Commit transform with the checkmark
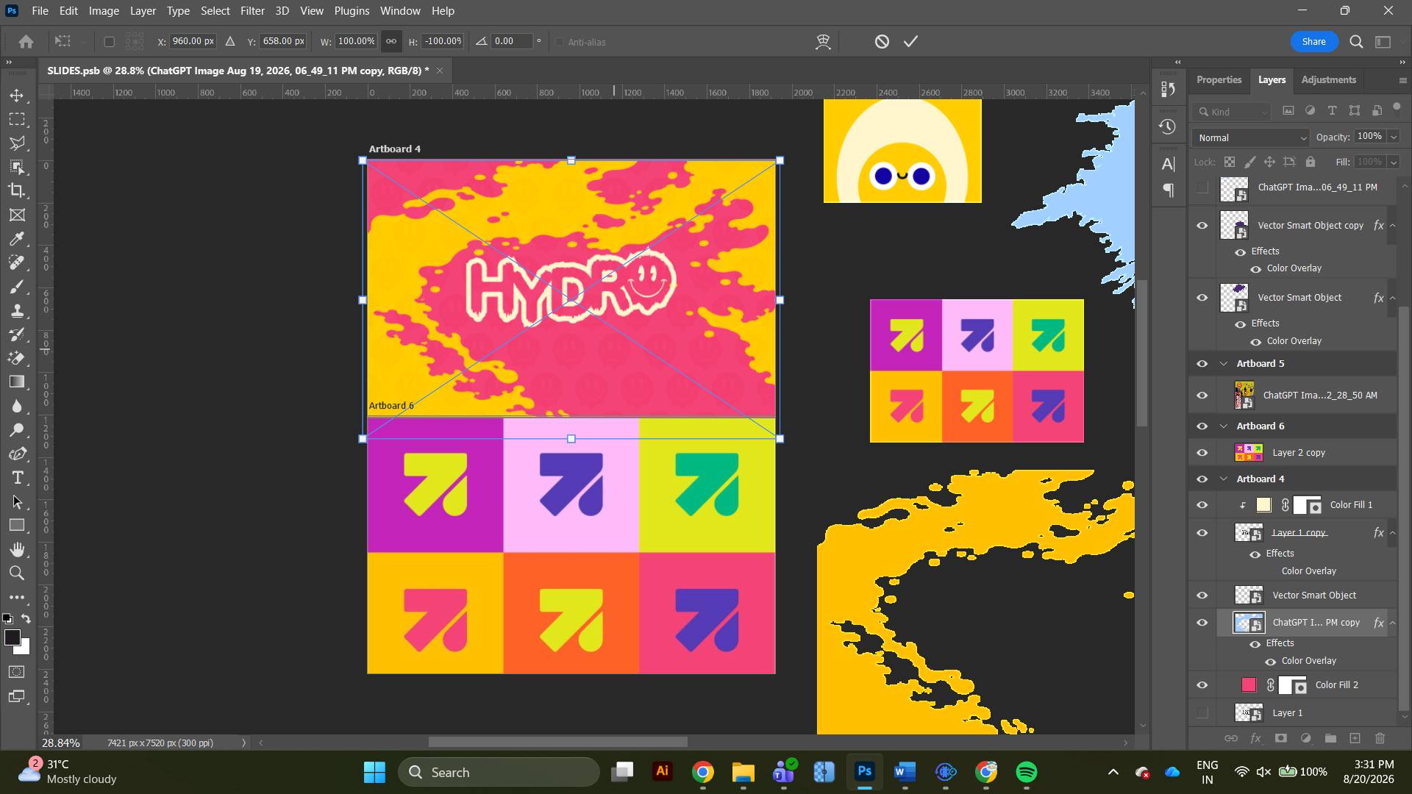Image resolution: width=1412 pixels, height=794 pixels. point(910,42)
